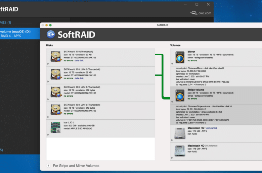Click "mountpoint: /Volumes/Stripe volume" line
Screen dimensions: 262x173
tap(204, 106)
